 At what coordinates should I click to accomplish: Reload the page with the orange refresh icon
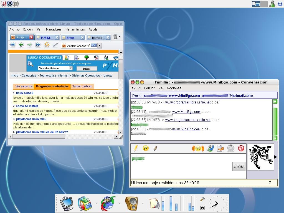(x=47, y=45)
